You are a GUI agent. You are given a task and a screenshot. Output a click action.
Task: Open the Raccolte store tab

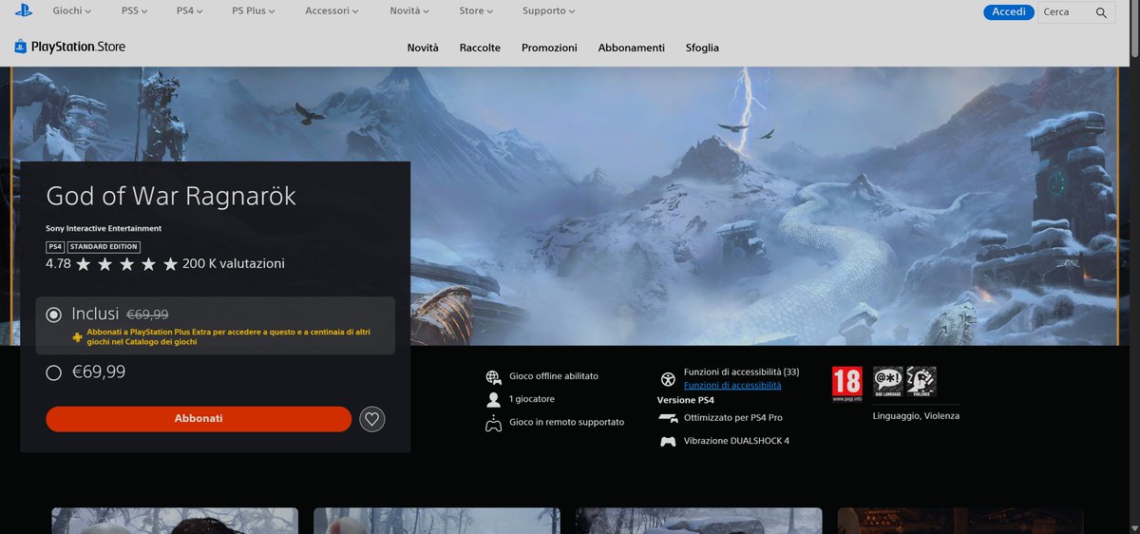480,48
